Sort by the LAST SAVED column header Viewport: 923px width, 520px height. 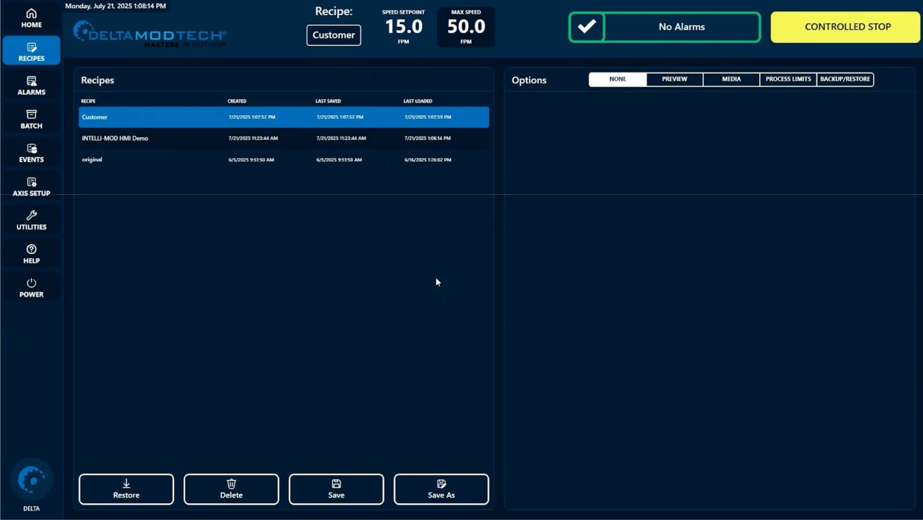tap(328, 101)
